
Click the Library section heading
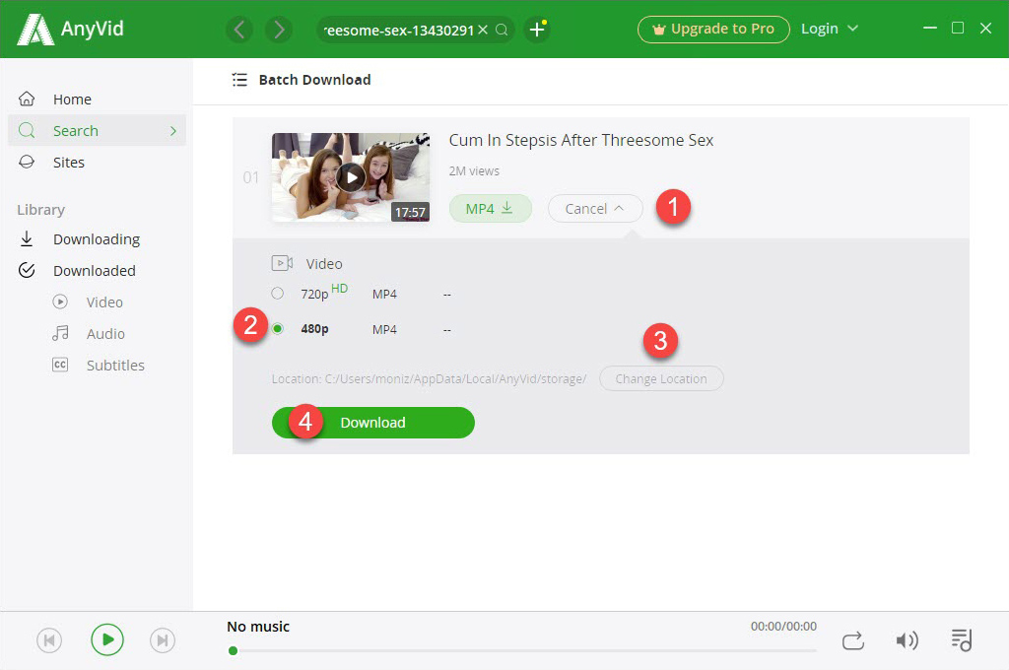pos(41,210)
